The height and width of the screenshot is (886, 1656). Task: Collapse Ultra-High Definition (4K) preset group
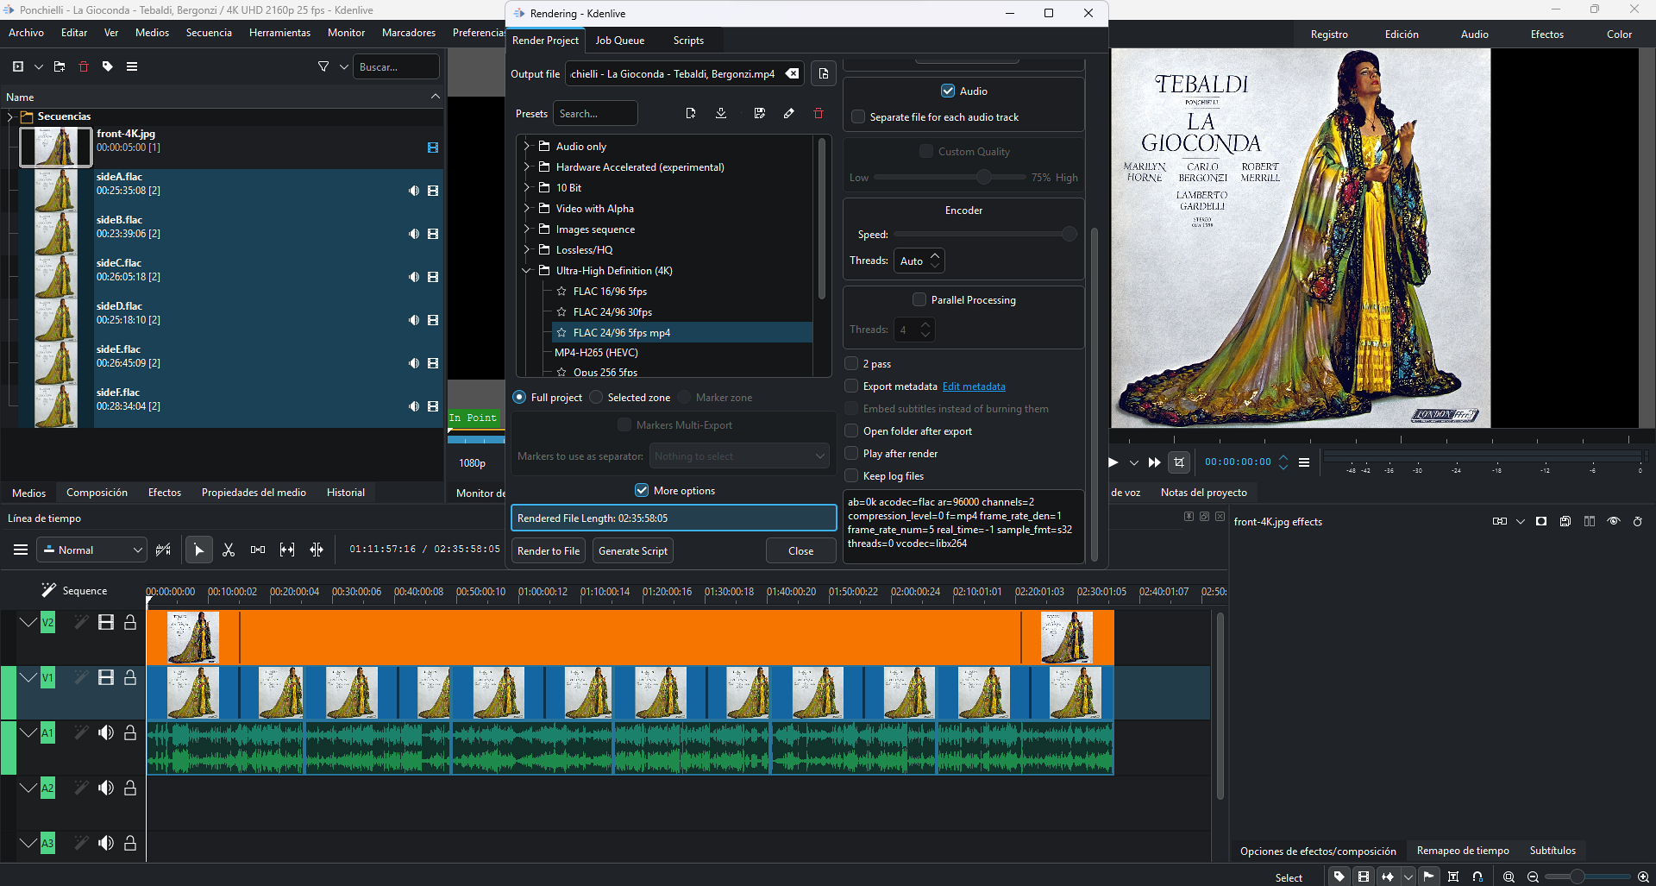(x=526, y=271)
